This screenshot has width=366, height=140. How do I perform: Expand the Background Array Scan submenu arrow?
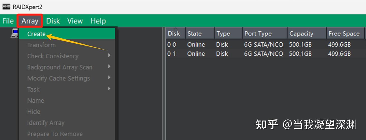point(109,67)
